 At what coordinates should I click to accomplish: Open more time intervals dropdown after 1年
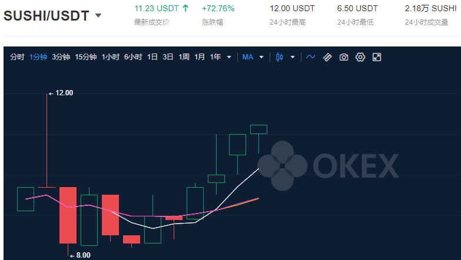point(229,57)
